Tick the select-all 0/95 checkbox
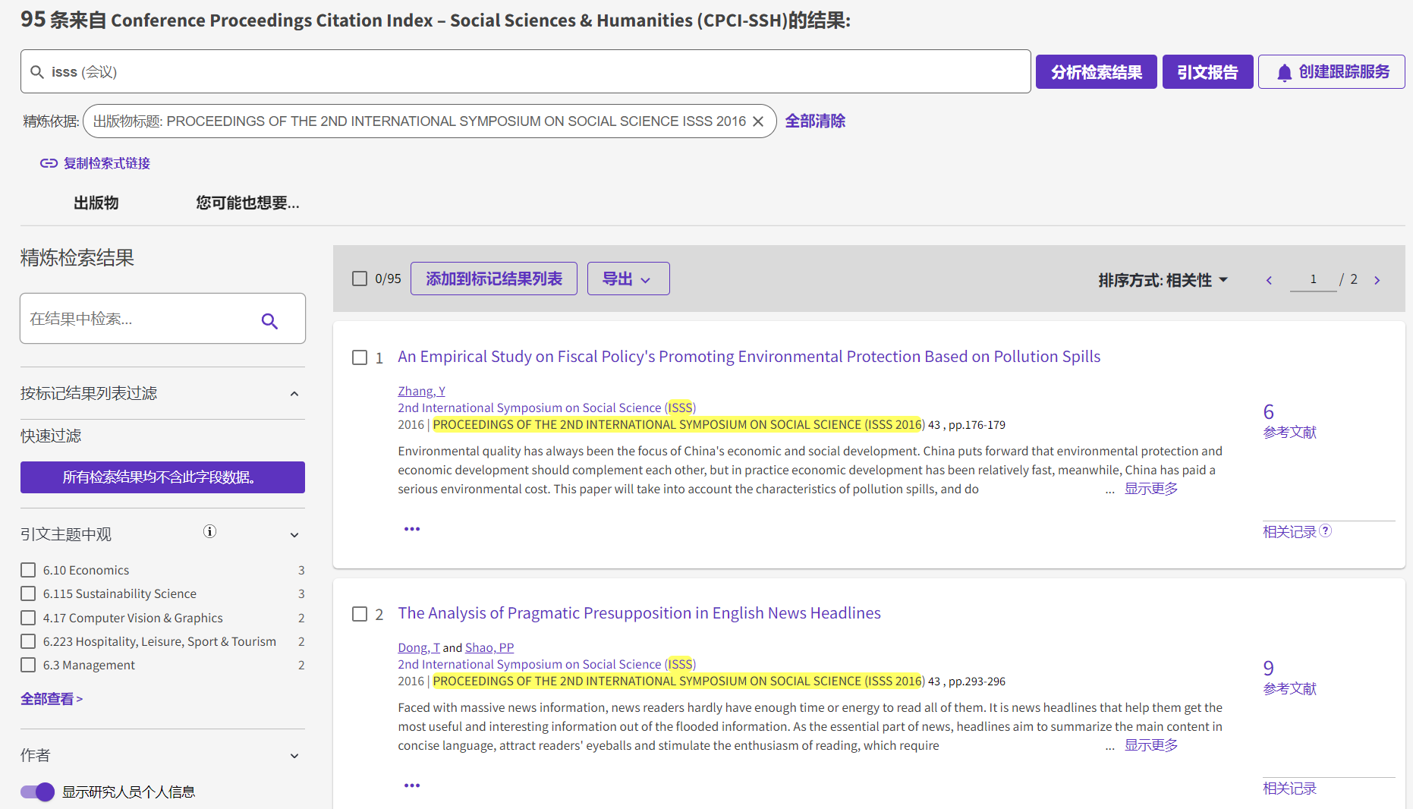Viewport: 1413px width, 809px height. [x=360, y=279]
